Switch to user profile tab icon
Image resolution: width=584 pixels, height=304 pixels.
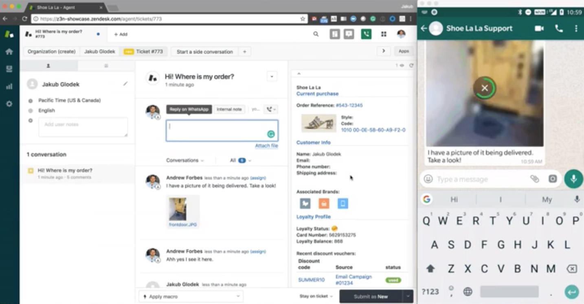48,65
